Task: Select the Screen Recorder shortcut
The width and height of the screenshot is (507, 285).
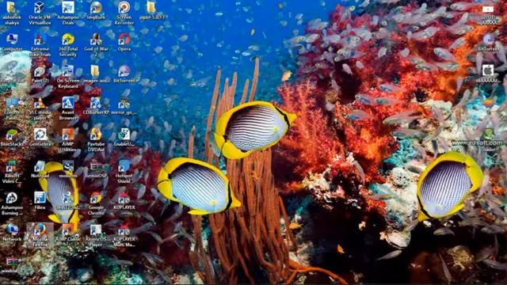Action: pyautogui.click(x=124, y=7)
